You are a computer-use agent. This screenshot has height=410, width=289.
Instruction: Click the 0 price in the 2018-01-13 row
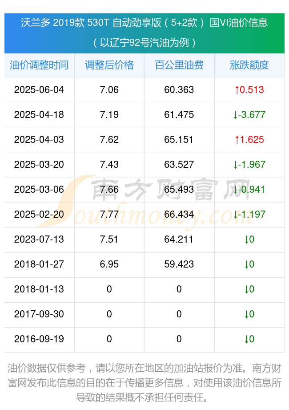tap(109, 289)
